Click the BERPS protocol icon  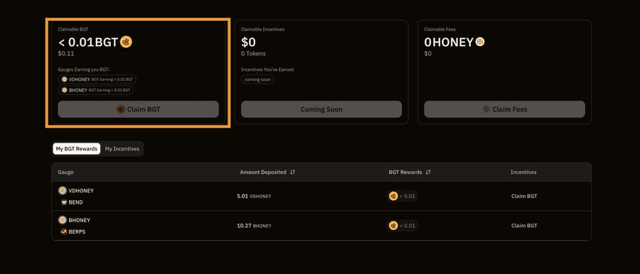click(x=63, y=232)
